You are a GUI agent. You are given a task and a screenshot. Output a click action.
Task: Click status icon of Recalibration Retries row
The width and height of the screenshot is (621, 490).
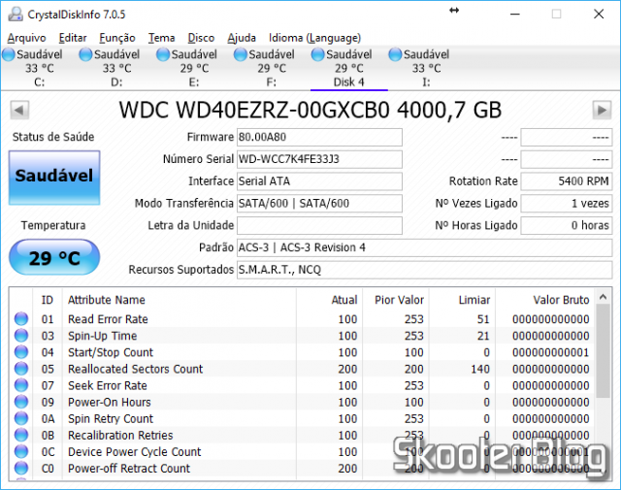coord(21,436)
